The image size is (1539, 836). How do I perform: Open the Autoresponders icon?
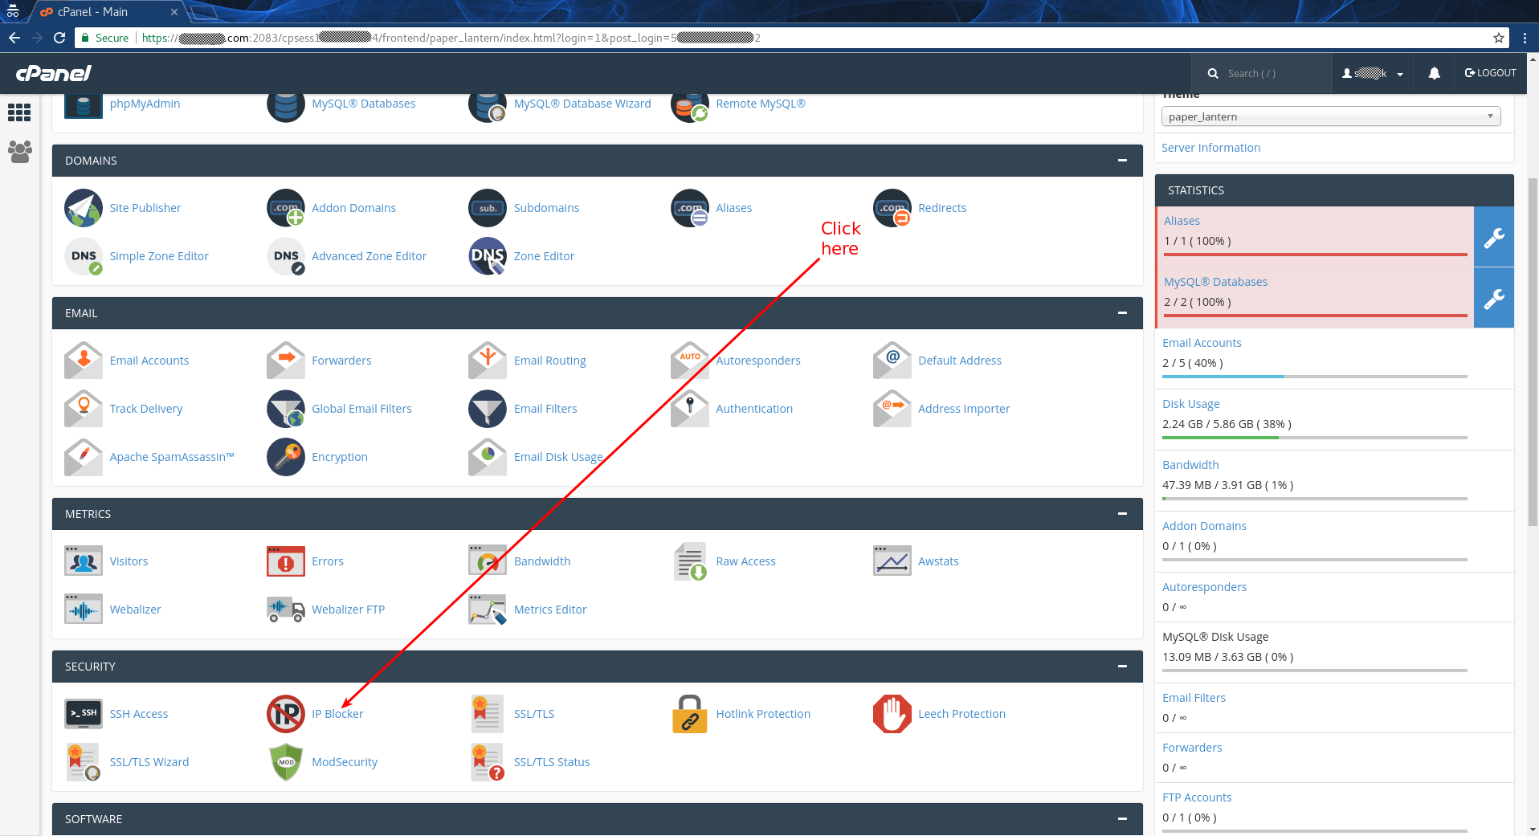click(690, 361)
